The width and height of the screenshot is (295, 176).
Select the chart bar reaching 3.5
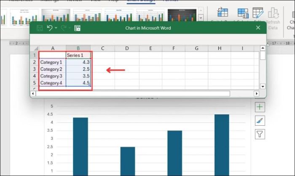tap(175, 153)
